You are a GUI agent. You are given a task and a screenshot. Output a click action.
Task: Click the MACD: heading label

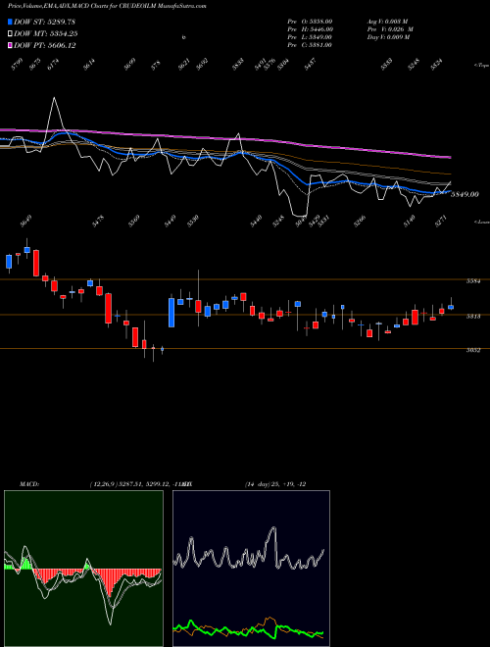coord(29,484)
